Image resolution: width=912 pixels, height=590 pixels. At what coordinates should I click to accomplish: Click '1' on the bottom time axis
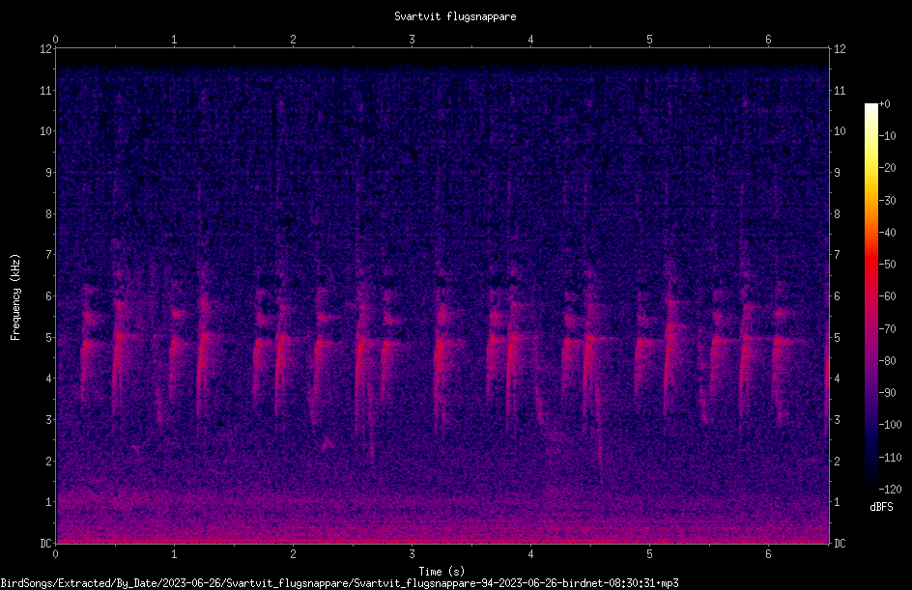pyautogui.click(x=174, y=554)
